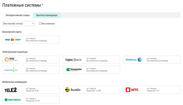Select the red МТС logo
The width and height of the screenshot is (183, 105).
[132, 90]
